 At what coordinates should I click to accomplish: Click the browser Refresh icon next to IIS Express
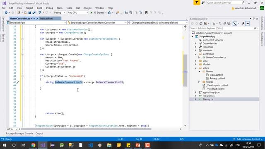(x=109, y=13)
